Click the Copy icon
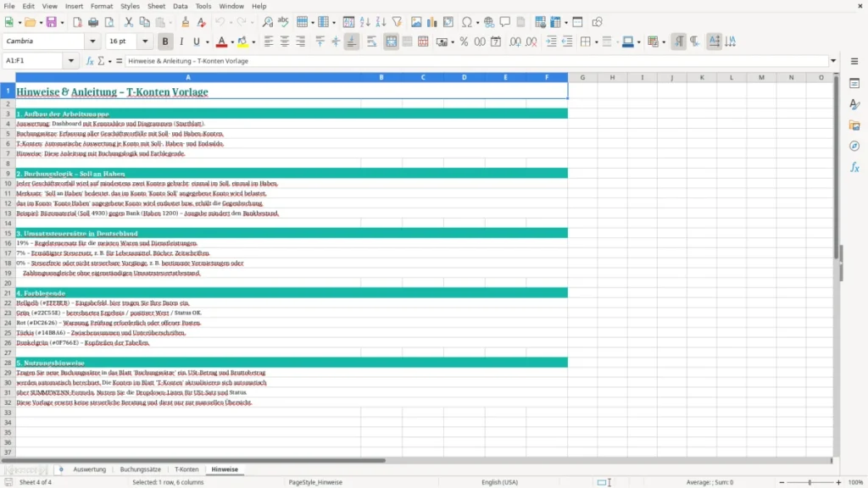This screenshot has width=868, height=488. coord(144,22)
